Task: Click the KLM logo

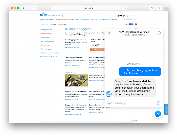Action: point(44,14)
